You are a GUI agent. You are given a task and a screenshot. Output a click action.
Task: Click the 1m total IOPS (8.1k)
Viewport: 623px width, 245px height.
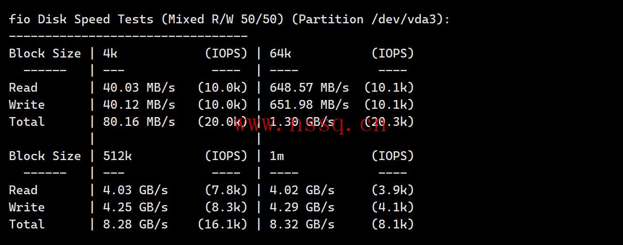[x=393, y=224]
